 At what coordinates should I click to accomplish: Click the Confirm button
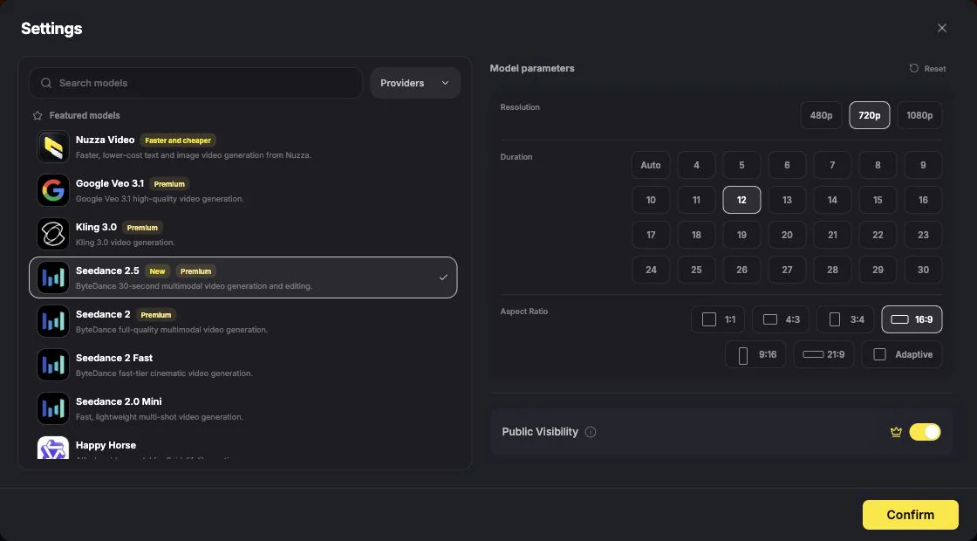[x=911, y=515]
